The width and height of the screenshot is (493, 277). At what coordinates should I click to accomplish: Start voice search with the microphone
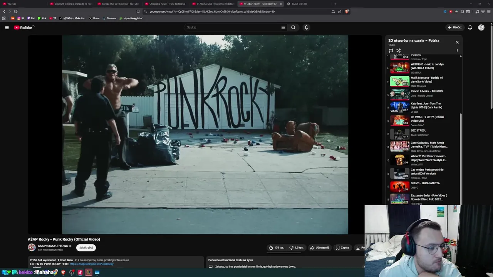[x=306, y=27]
